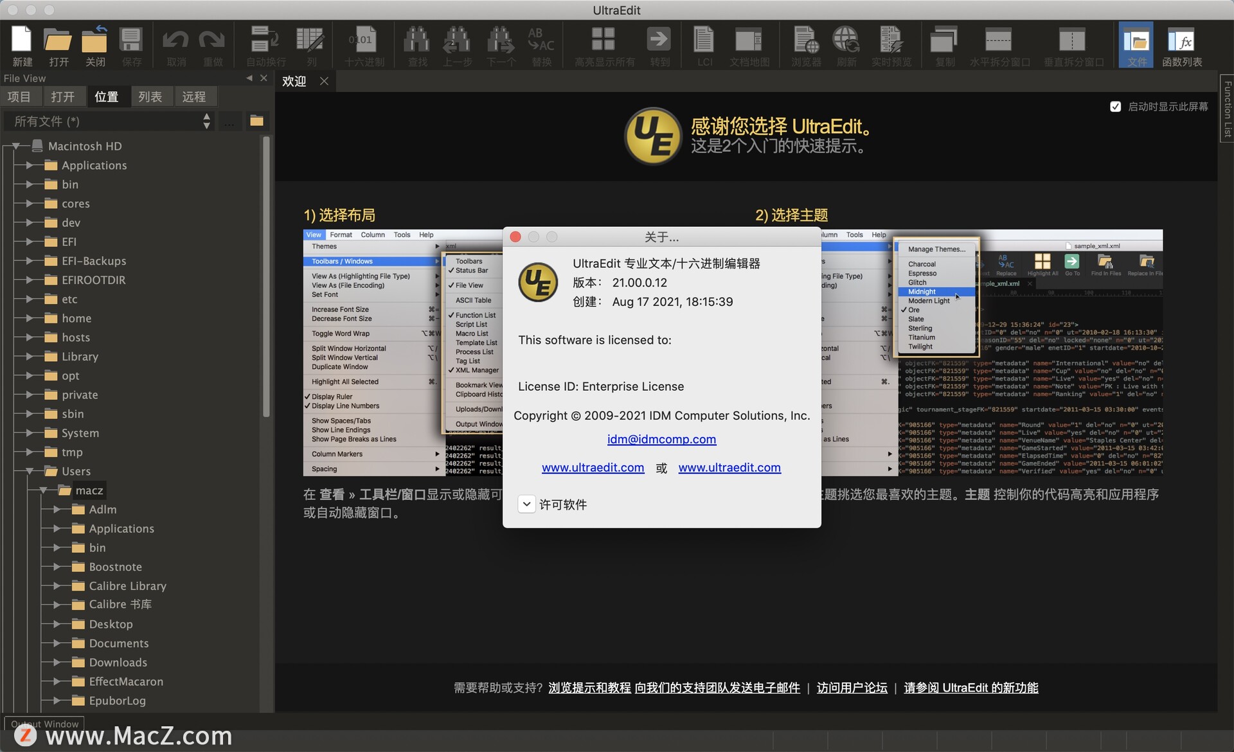
Task: Expand the Downloads folder arrow
Action: pyautogui.click(x=57, y=663)
